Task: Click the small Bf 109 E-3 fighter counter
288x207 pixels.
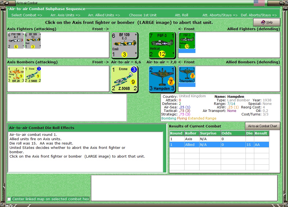Action: click(x=33, y=41)
